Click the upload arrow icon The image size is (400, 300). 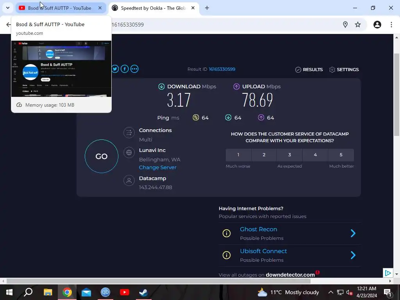[x=236, y=86]
